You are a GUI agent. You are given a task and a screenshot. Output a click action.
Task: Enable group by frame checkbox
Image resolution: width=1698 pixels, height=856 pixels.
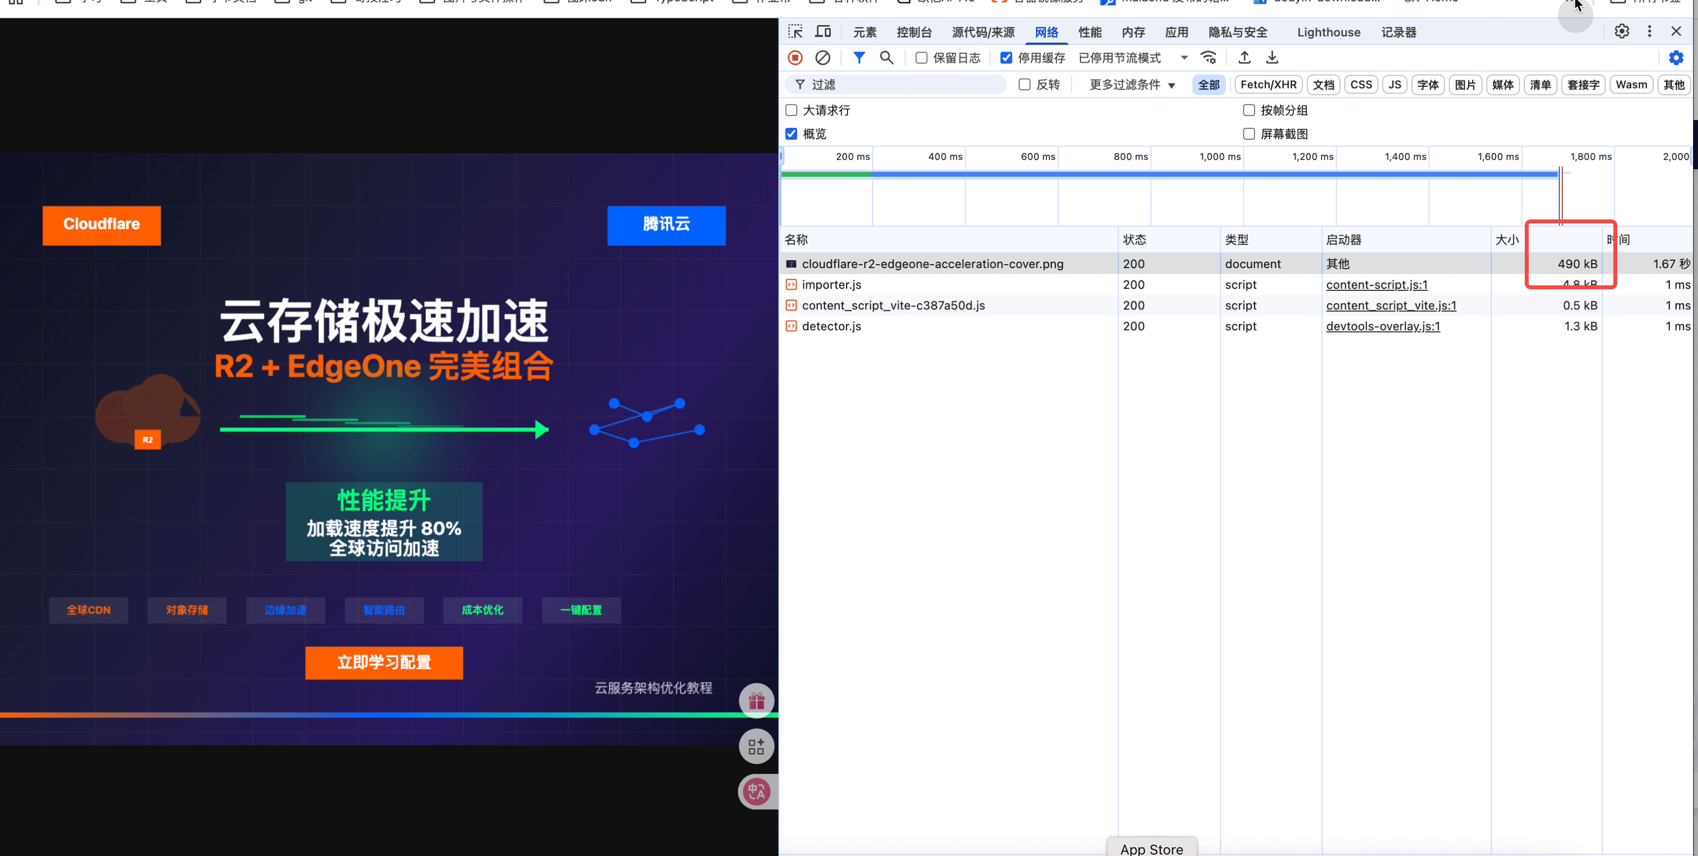1249,110
